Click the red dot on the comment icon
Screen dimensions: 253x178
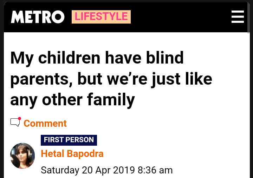(19, 119)
